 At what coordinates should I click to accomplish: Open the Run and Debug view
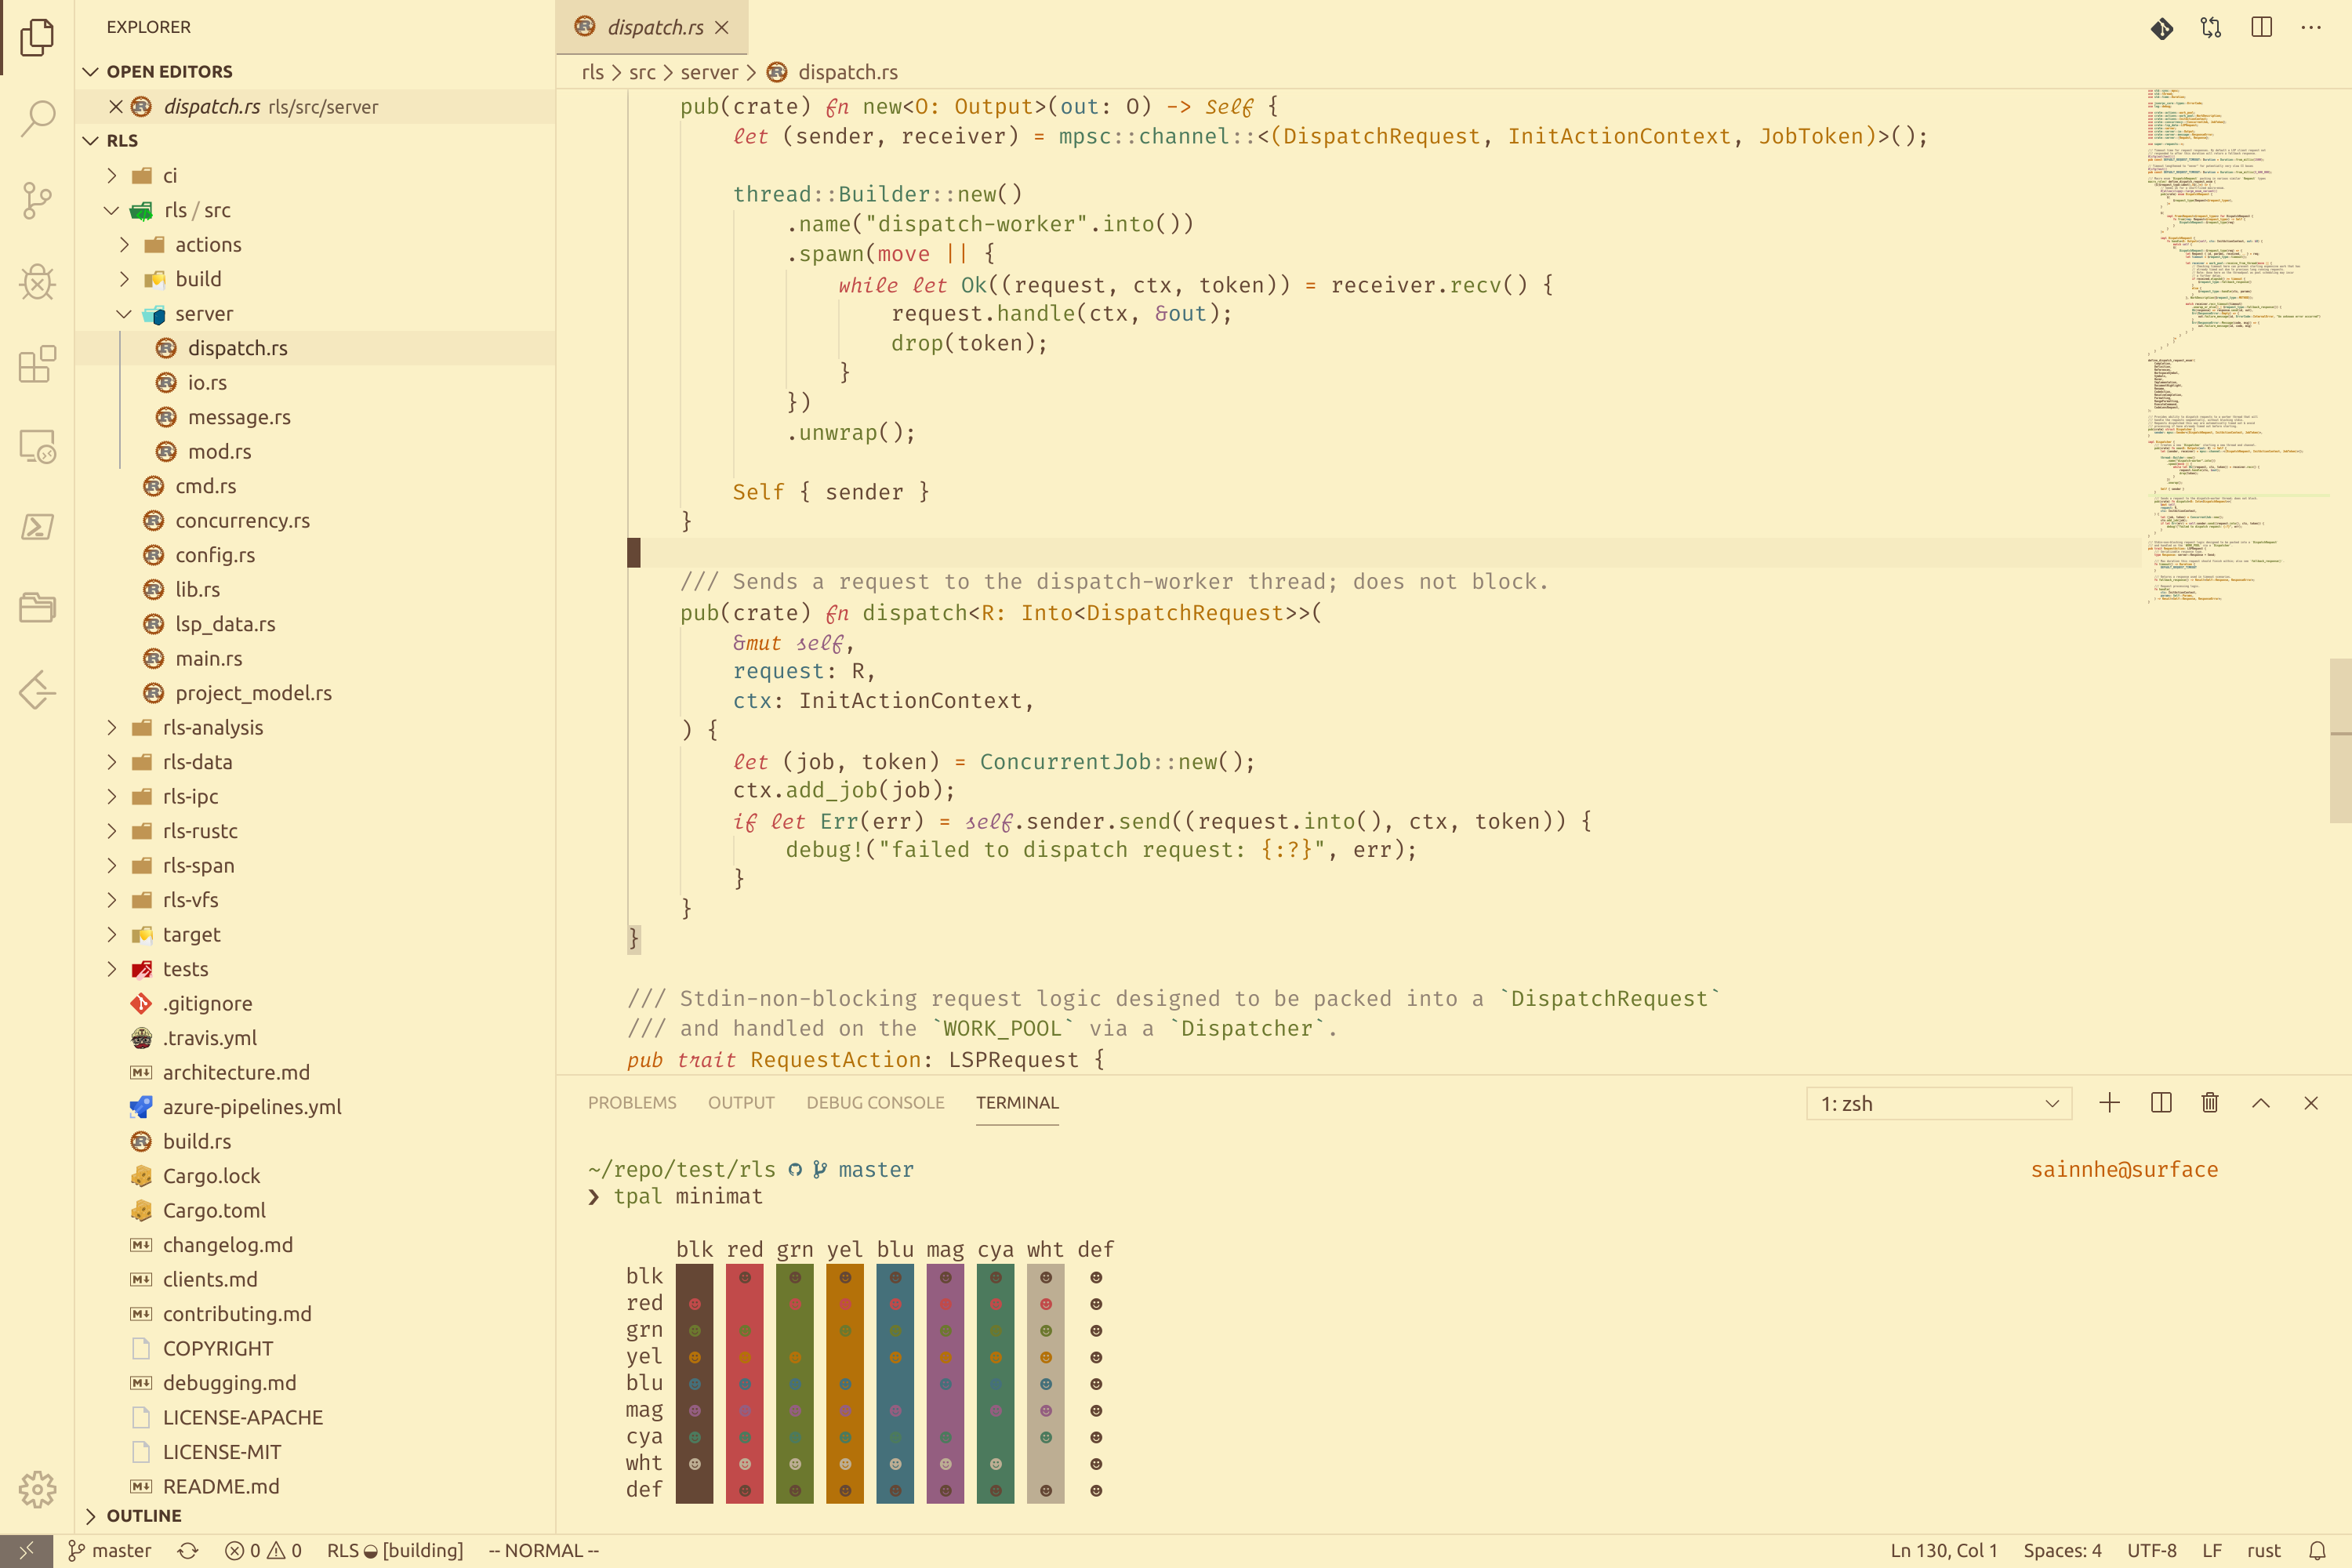tap(37, 282)
